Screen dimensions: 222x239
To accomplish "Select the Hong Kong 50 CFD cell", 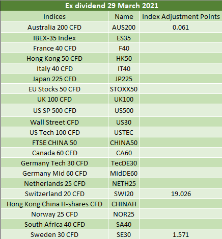I will pyautogui.click(x=54, y=58).
